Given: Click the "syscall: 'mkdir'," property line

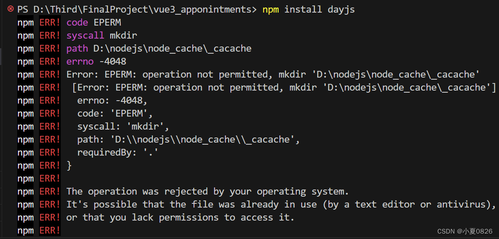Looking at the screenshot, I should pyautogui.click(x=123, y=127).
